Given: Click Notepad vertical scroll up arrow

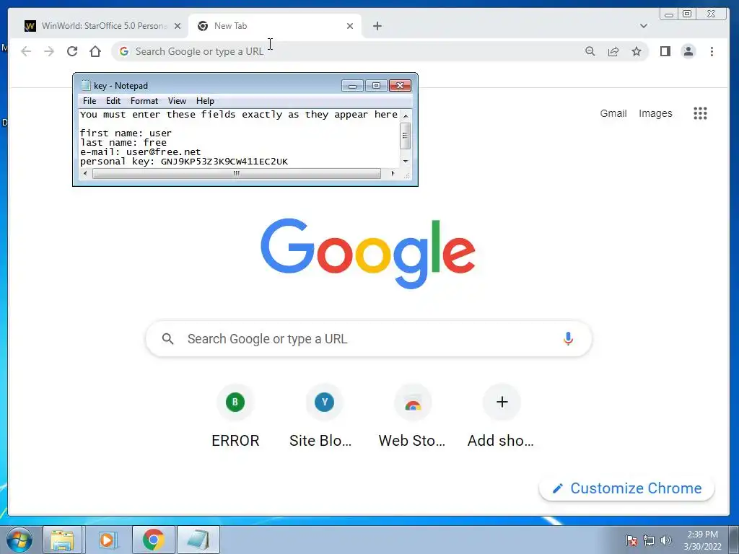Looking at the screenshot, I should pyautogui.click(x=406, y=116).
